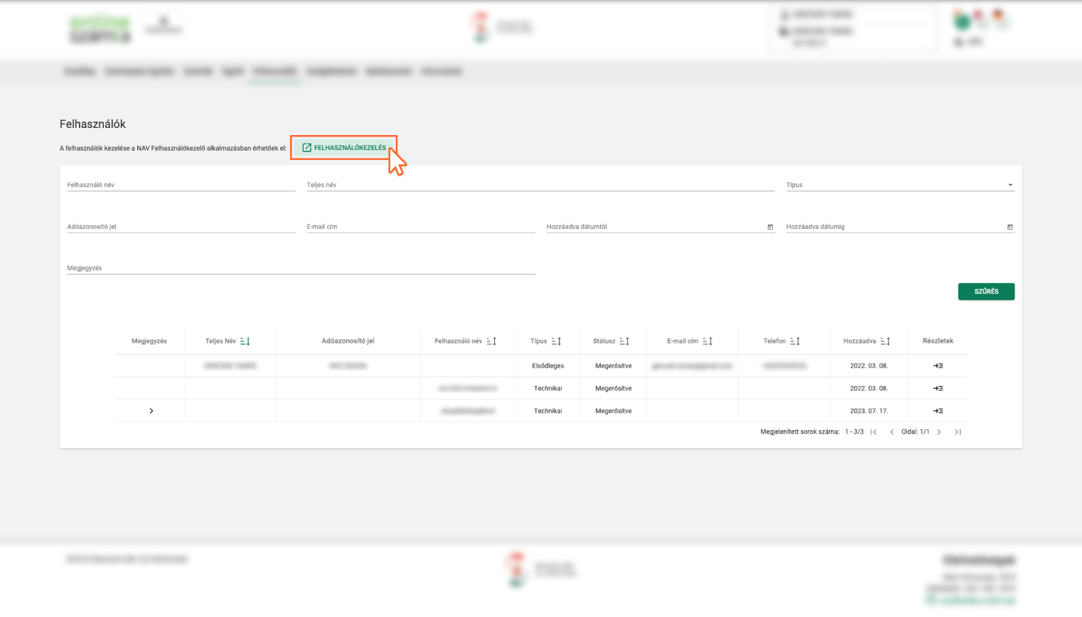The image size is (1082, 617).
Task: Expand the note chevron in third row
Action: point(151,411)
